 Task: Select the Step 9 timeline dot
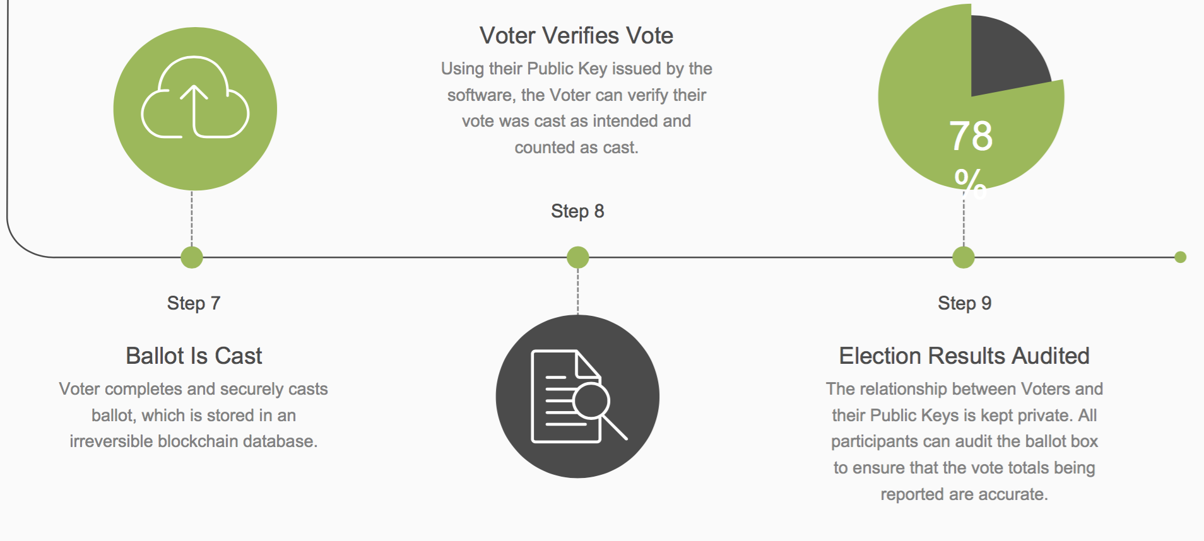964,257
